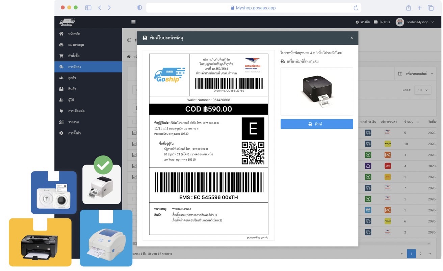
Task: Expand the Goship Myshop account dropdown
Action: pos(433,22)
